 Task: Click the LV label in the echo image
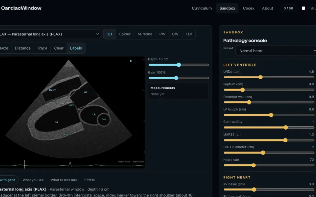point(57,122)
